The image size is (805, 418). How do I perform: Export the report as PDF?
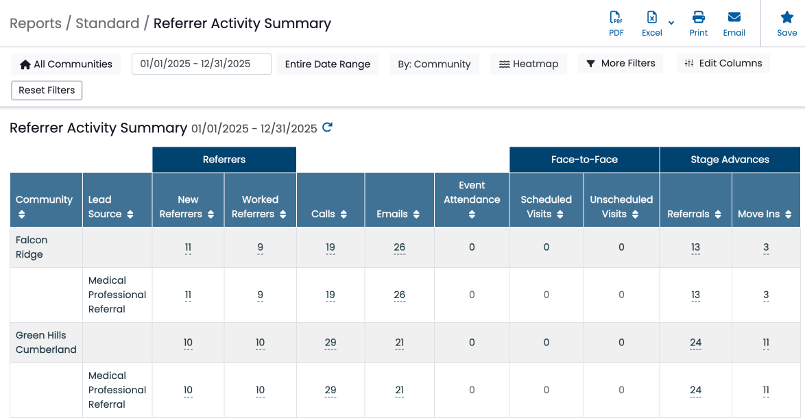coord(616,23)
